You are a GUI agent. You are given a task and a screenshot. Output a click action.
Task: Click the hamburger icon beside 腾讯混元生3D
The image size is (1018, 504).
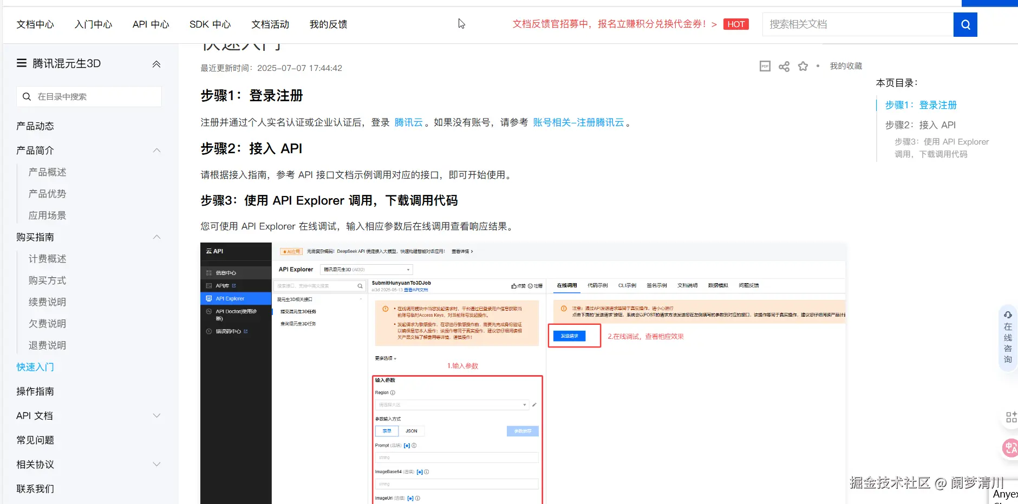click(x=22, y=63)
